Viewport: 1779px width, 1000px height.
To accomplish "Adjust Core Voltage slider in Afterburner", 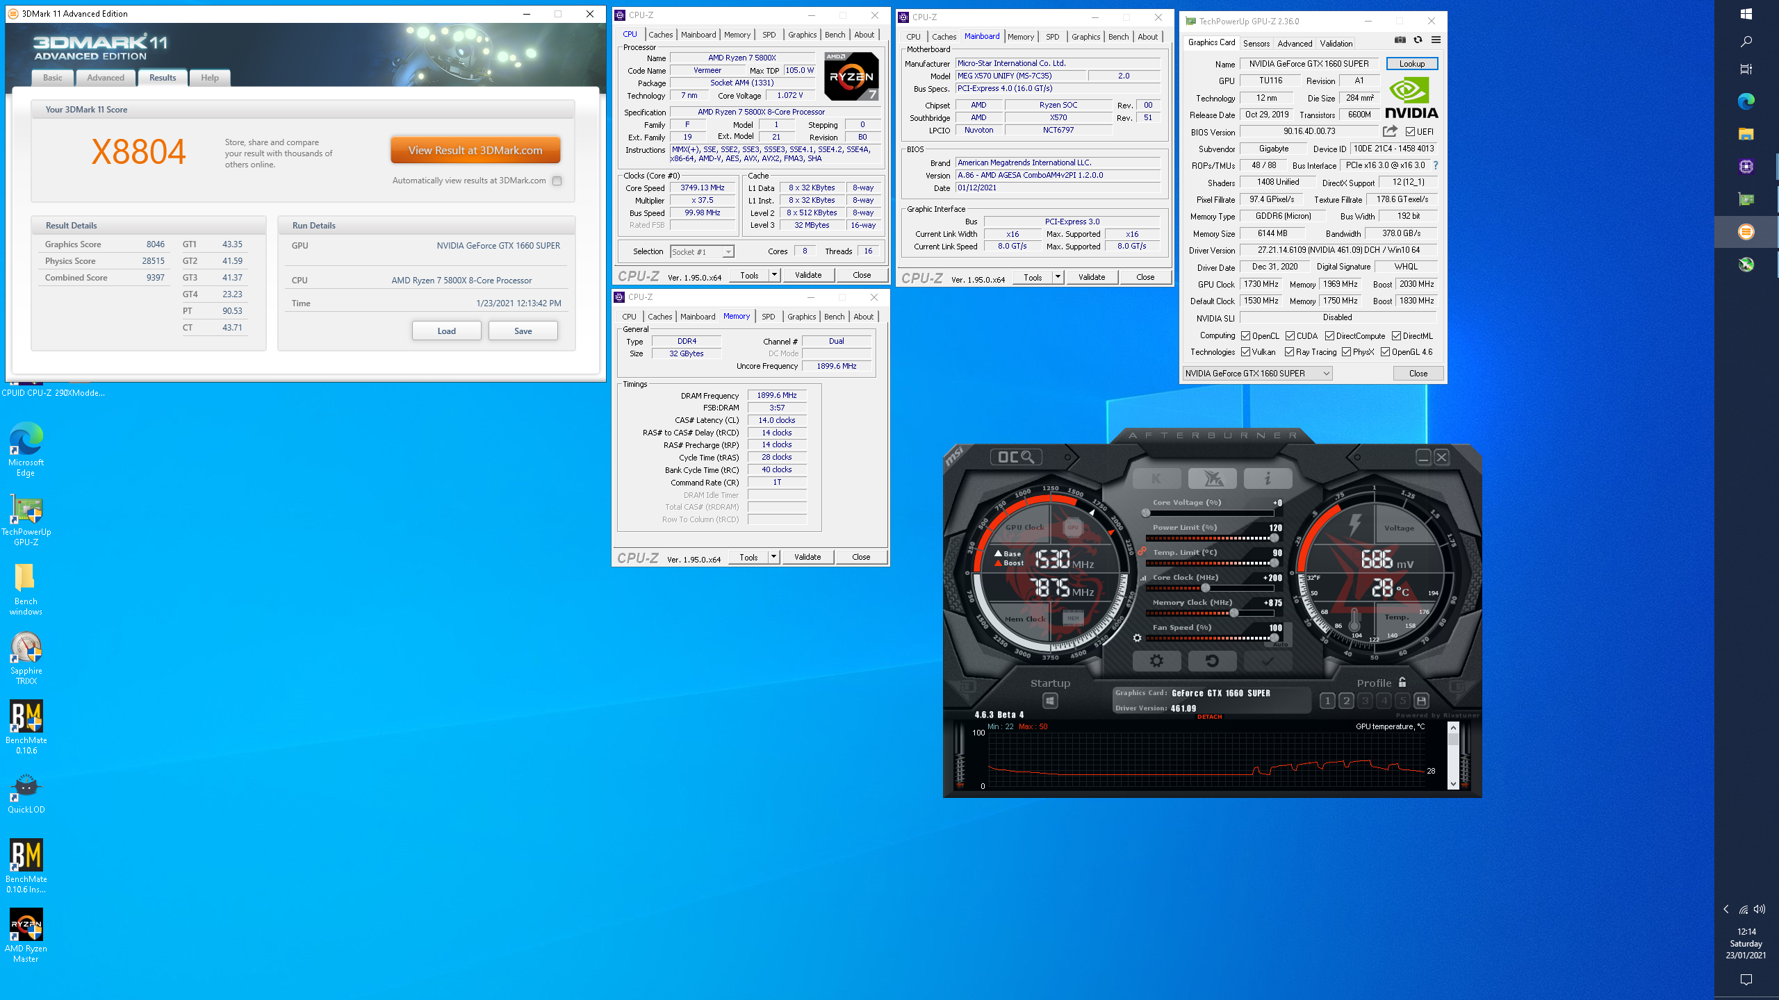I will [1146, 512].
